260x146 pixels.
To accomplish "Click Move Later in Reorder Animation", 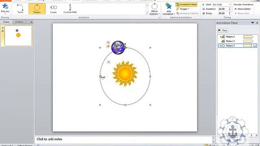I will click(x=242, y=13).
